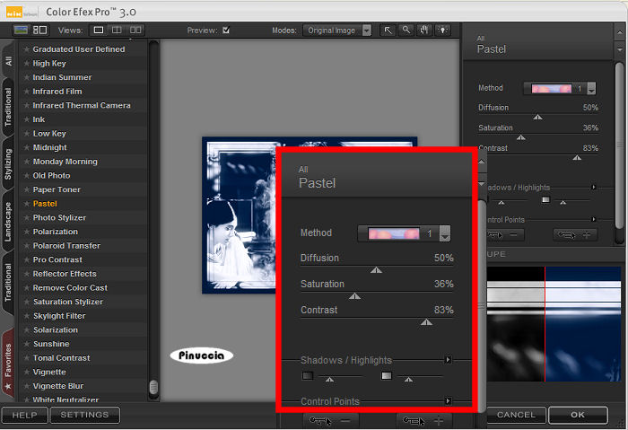Pick the hand pan tool
The image size is (628, 430).
coord(424,30)
